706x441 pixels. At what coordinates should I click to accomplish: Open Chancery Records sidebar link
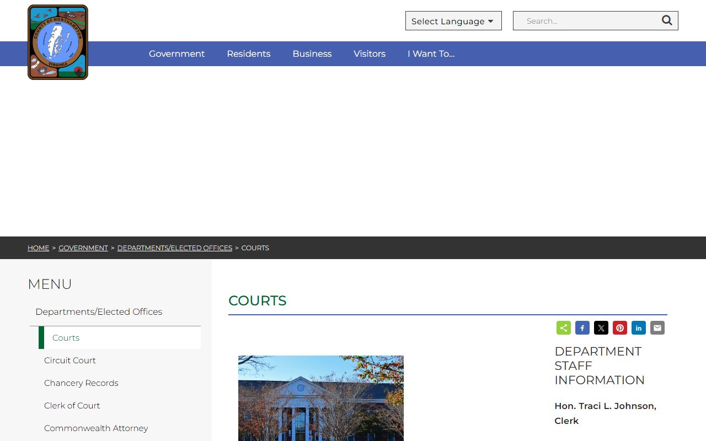click(81, 383)
